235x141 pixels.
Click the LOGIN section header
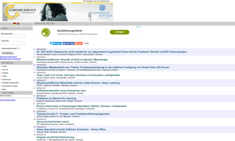pyautogui.click(x=16, y=28)
